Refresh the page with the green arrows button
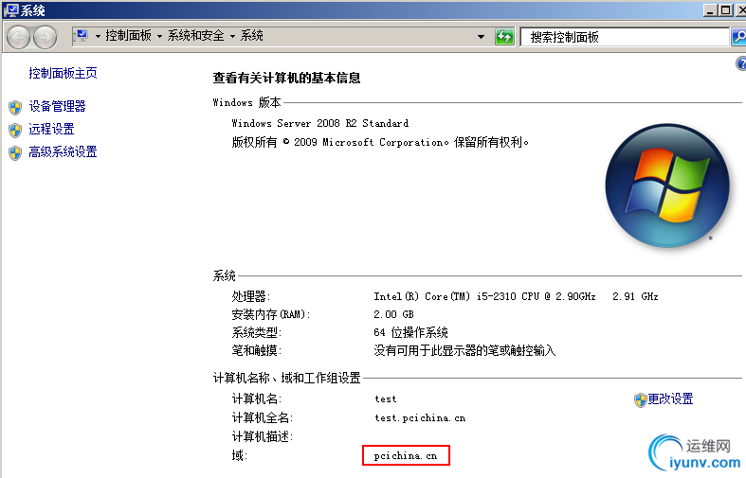 click(504, 37)
